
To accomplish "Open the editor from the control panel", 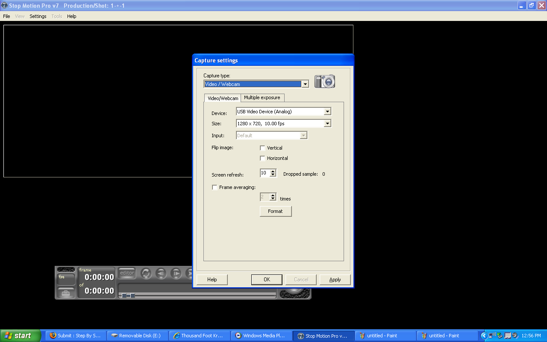I will 127,273.
